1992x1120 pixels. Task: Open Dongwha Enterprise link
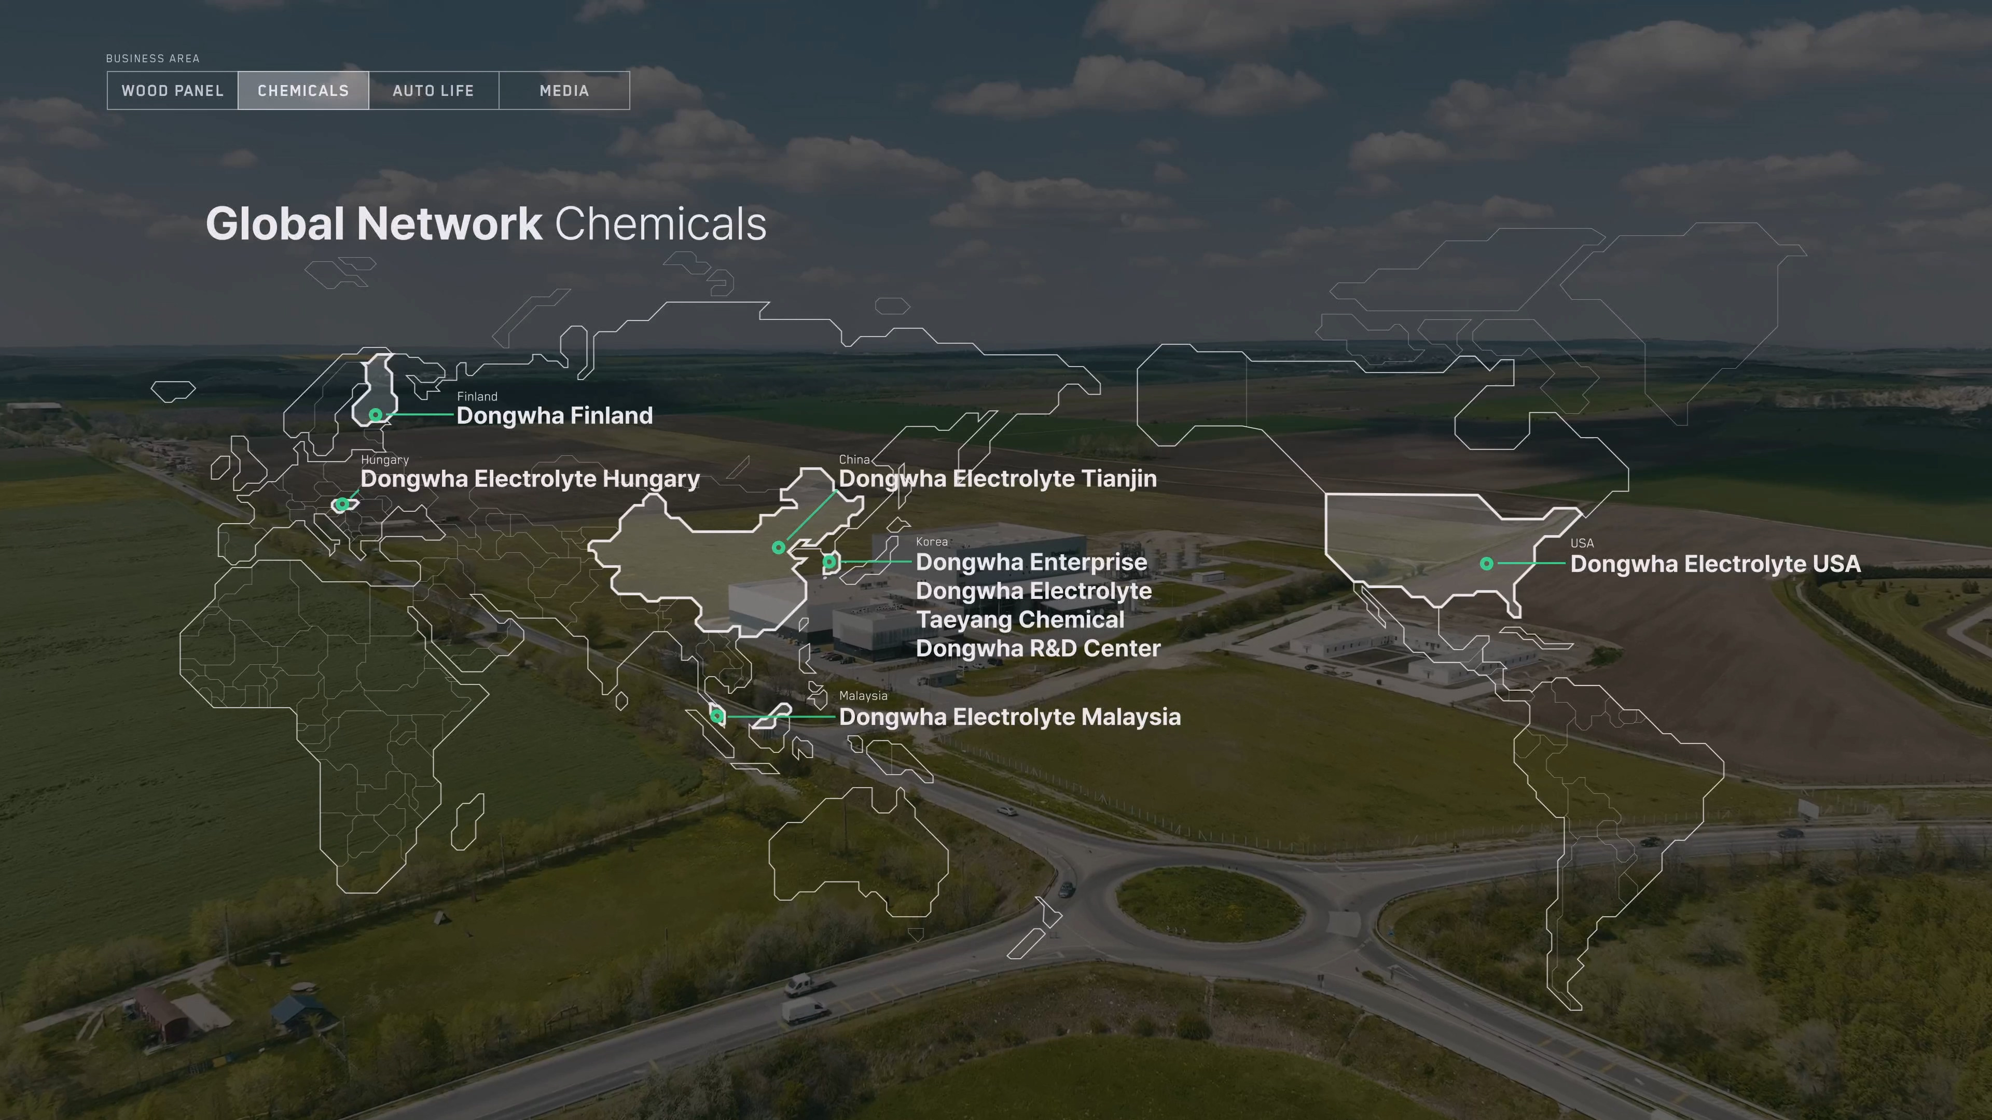1032,562
